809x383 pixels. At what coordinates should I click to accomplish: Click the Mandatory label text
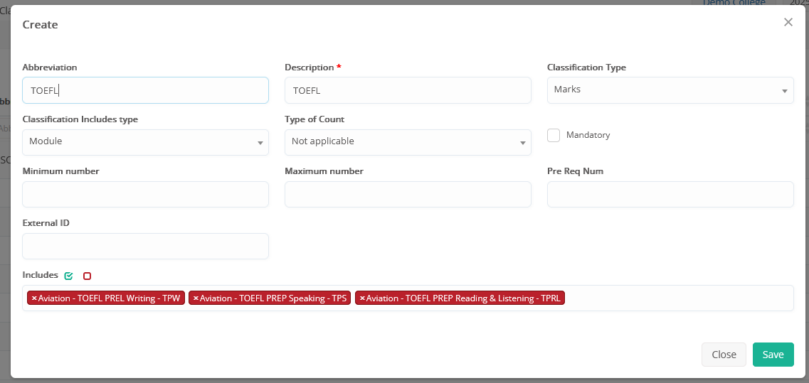click(x=588, y=135)
